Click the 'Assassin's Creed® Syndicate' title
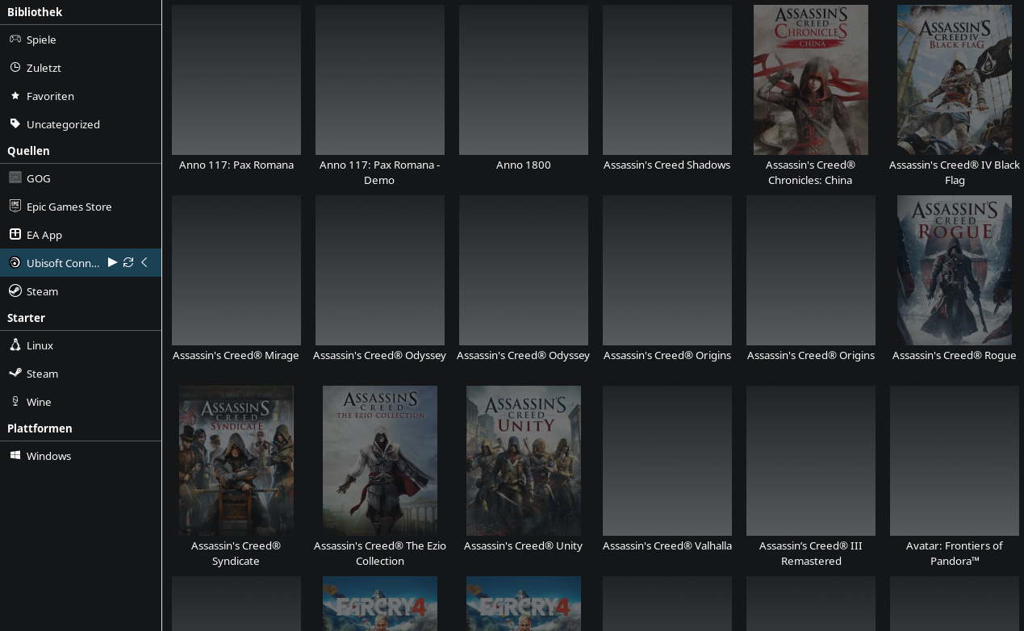The width and height of the screenshot is (1024, 631). click(236, 553)
